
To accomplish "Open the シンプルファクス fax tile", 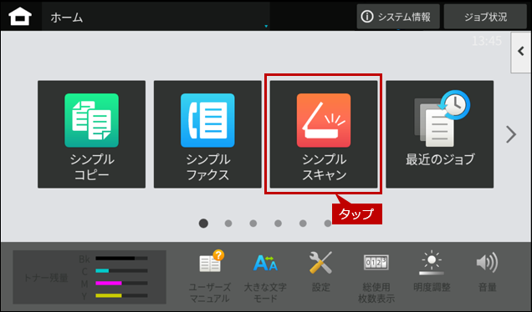I will (207, 134).
